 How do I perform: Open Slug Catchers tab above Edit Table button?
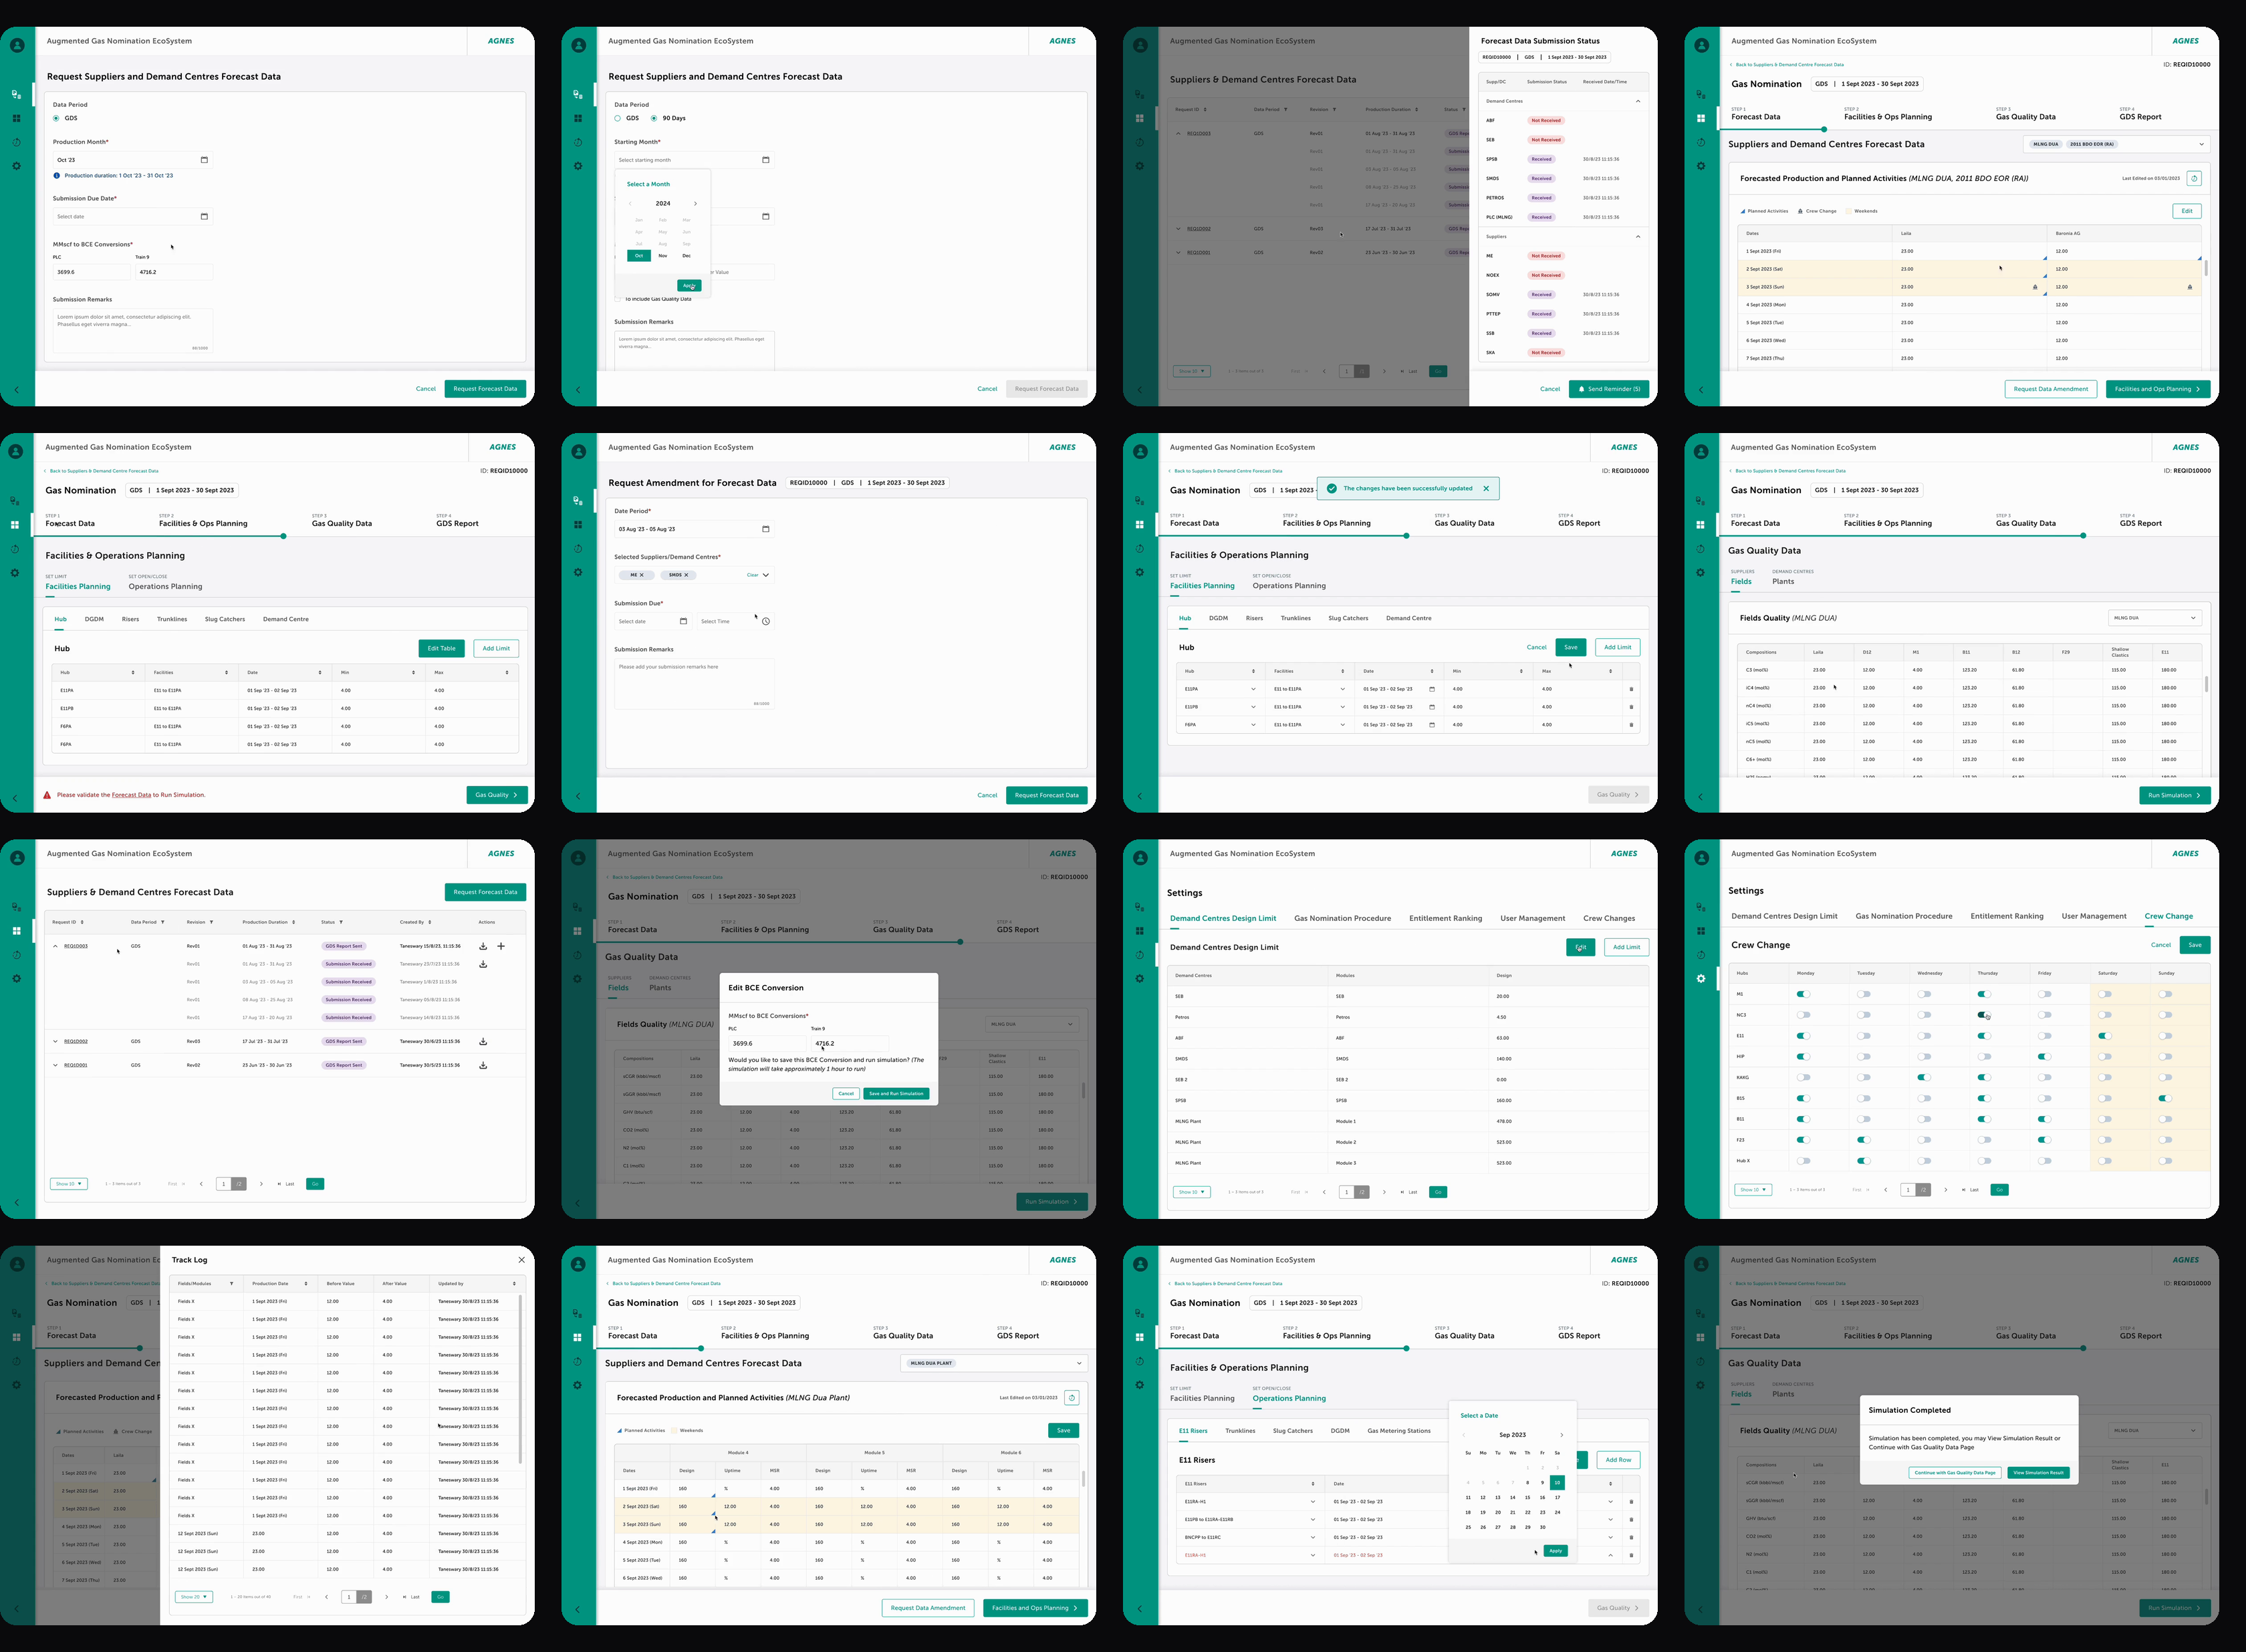[x=225, y=619]
